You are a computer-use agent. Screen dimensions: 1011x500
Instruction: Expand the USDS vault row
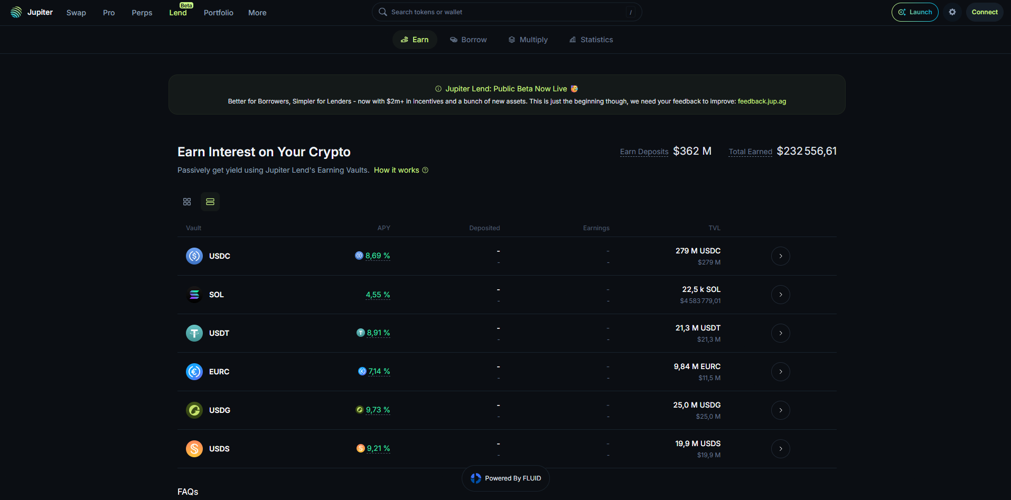(x=781, y=448)
